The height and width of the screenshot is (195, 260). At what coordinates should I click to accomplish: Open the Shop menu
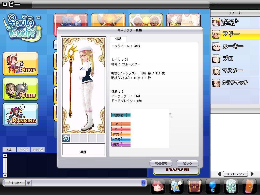tap(20, 64)
